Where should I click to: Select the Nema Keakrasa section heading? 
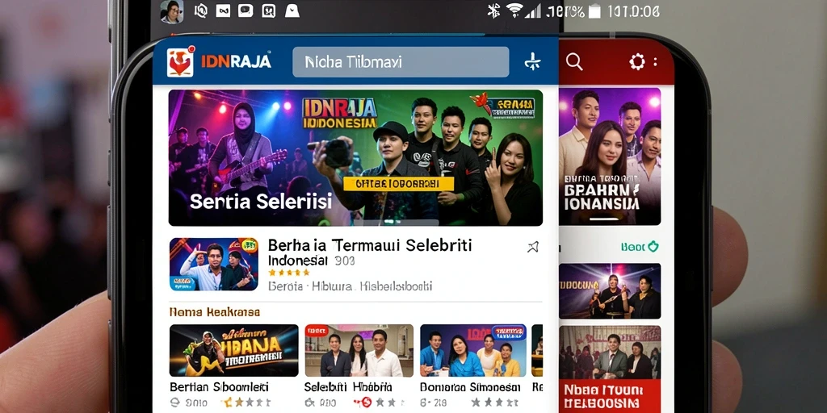point(215,312)
